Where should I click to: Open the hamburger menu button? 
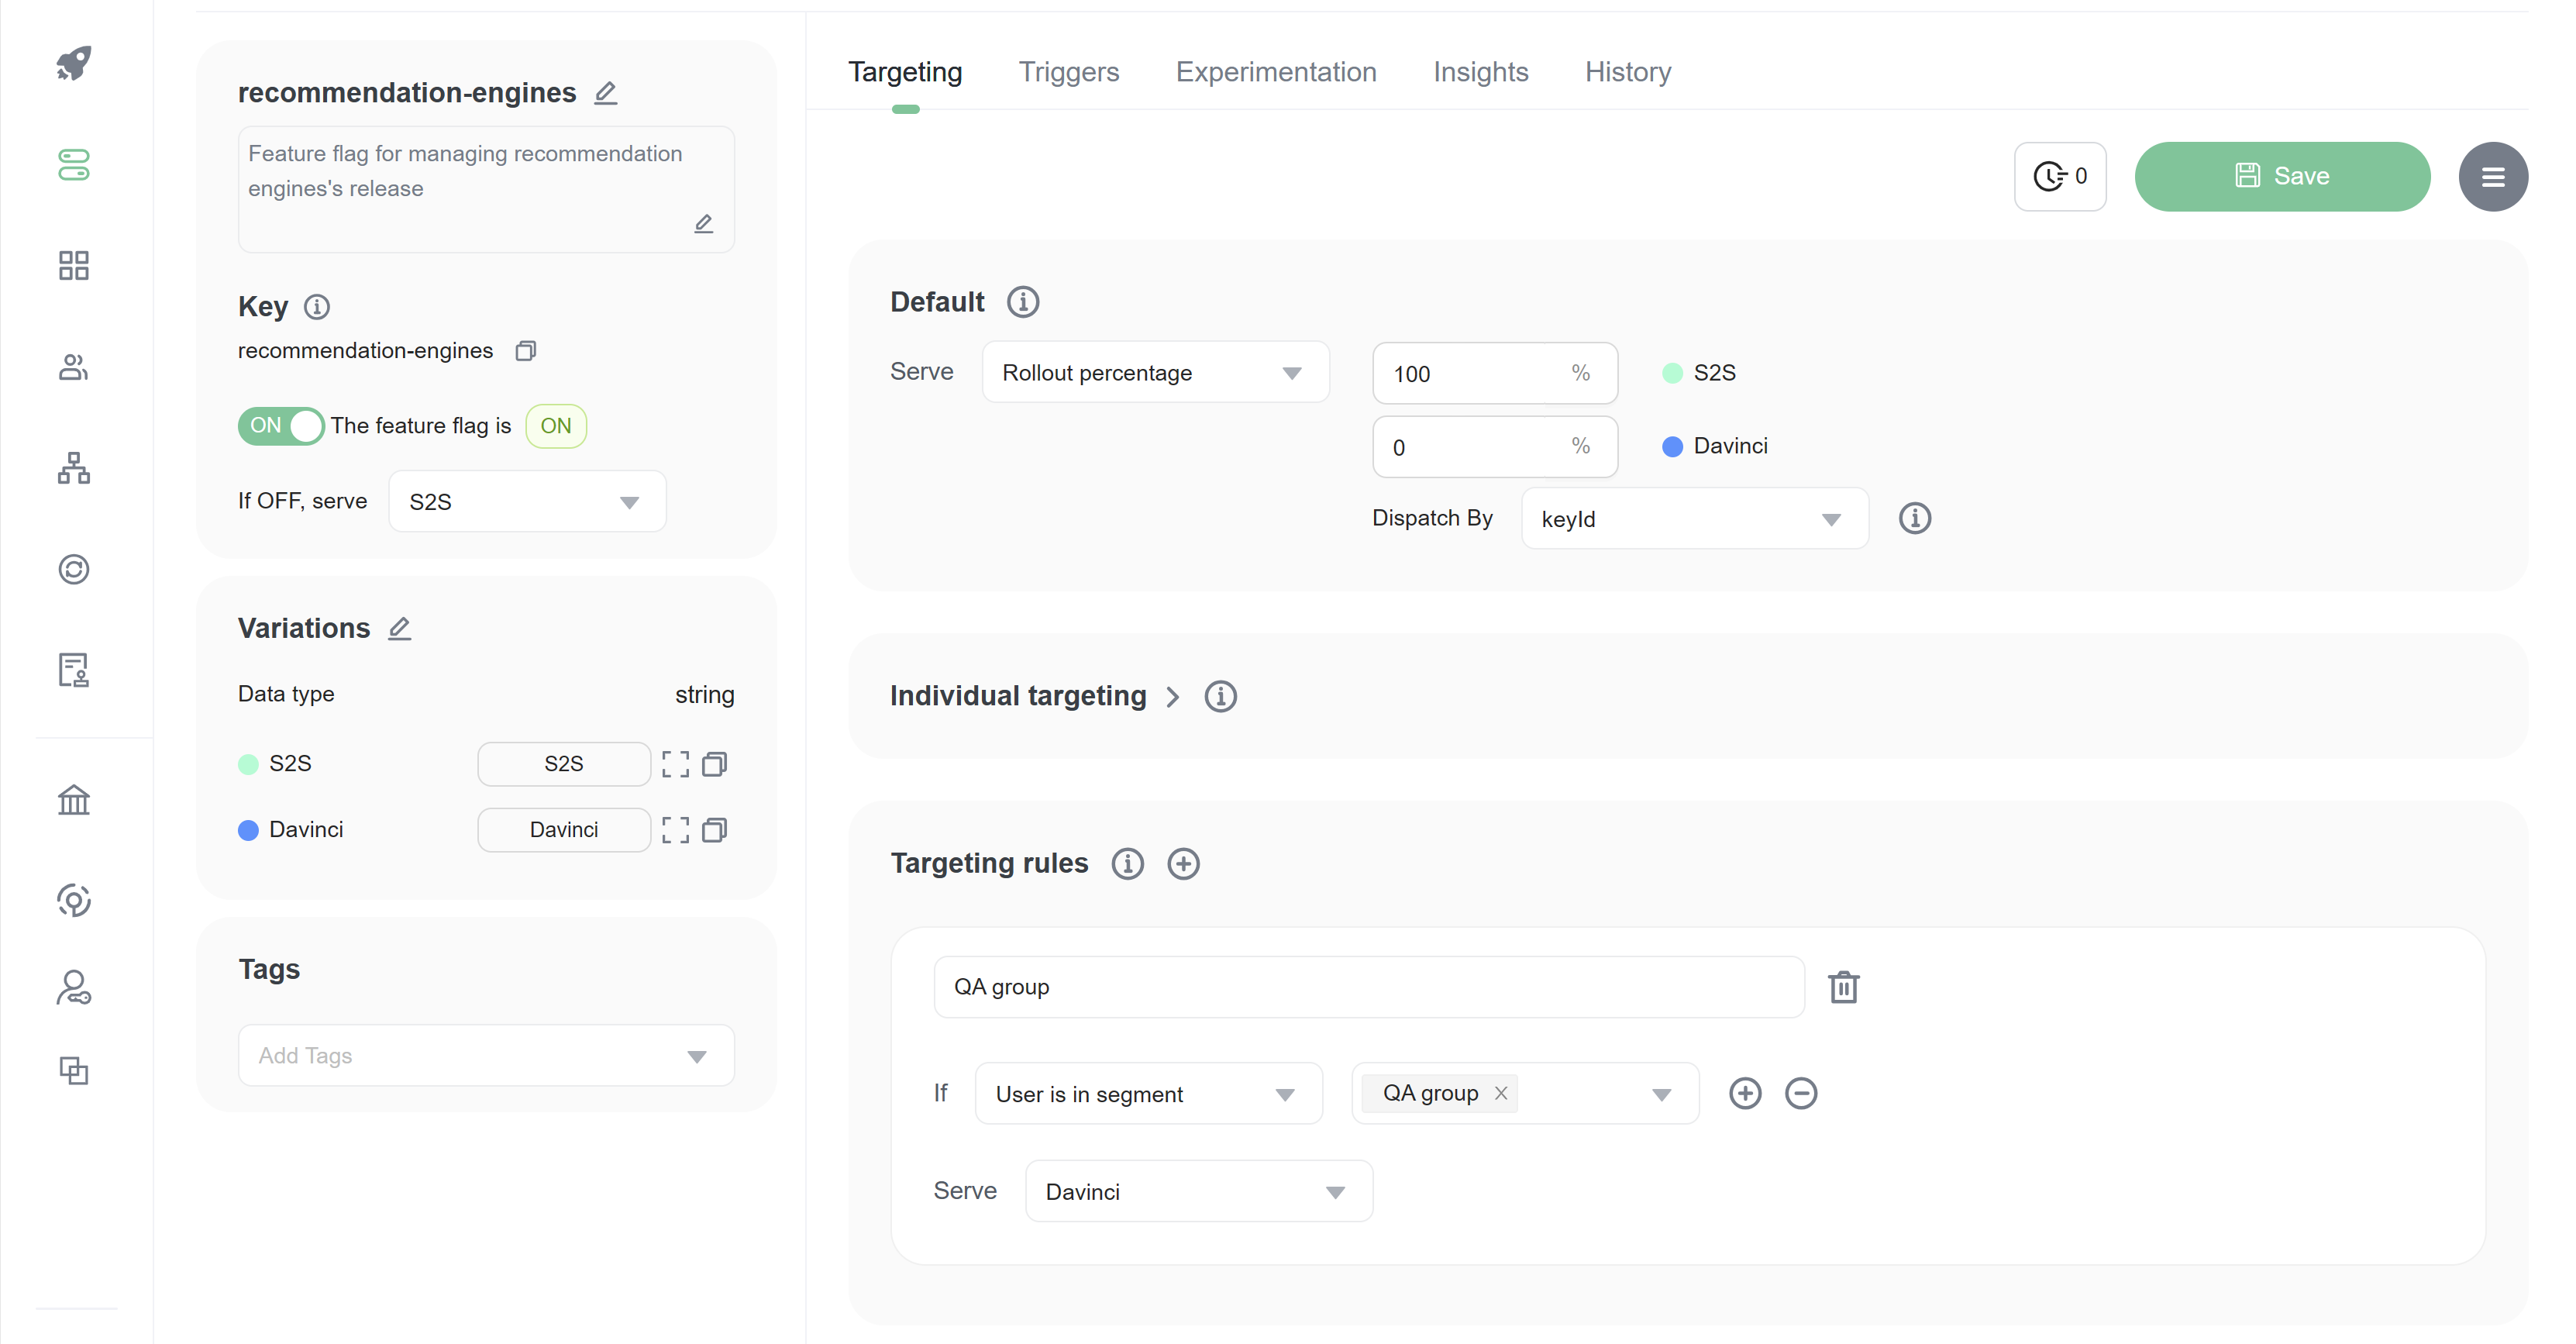(x=2492, y=176)
